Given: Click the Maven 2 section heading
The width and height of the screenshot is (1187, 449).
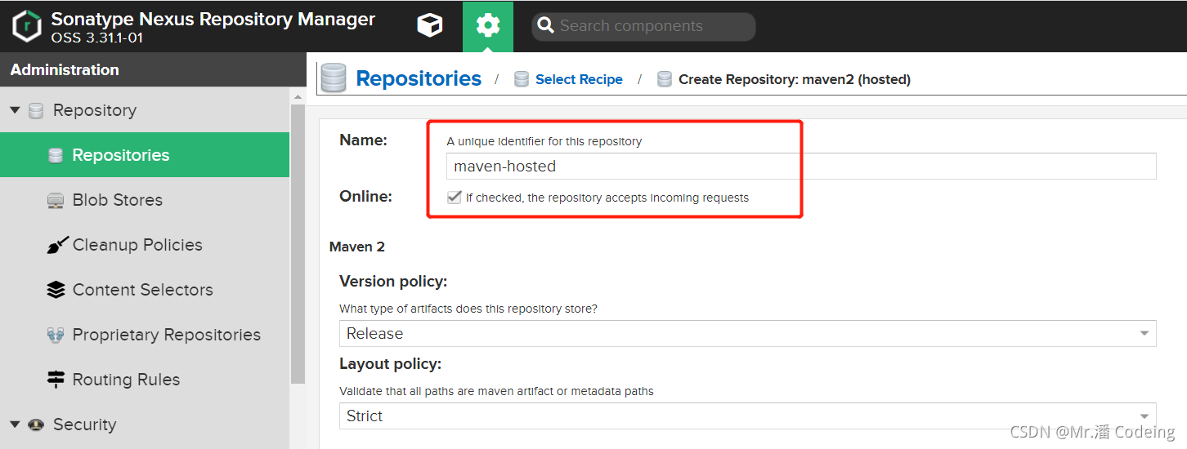Looking at the screenshot, I should [x=357, y=247].
